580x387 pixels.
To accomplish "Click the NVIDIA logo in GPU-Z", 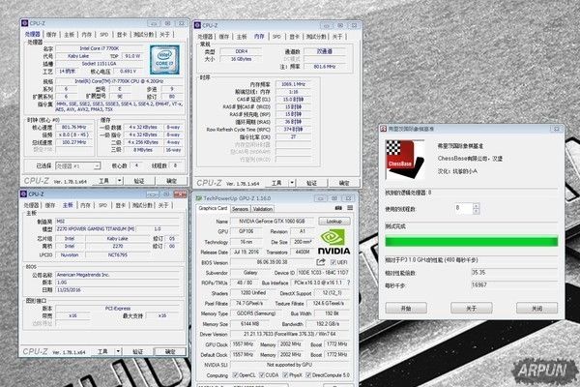I will [334, 242].
